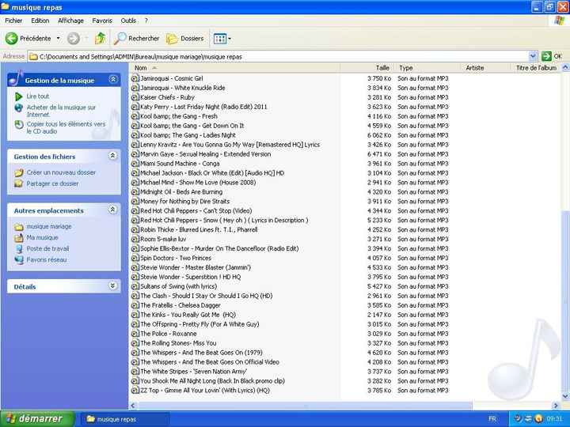The image size is (570, 427).
Task: Click the Partager ce dossier icon
Action: point(18,183)
